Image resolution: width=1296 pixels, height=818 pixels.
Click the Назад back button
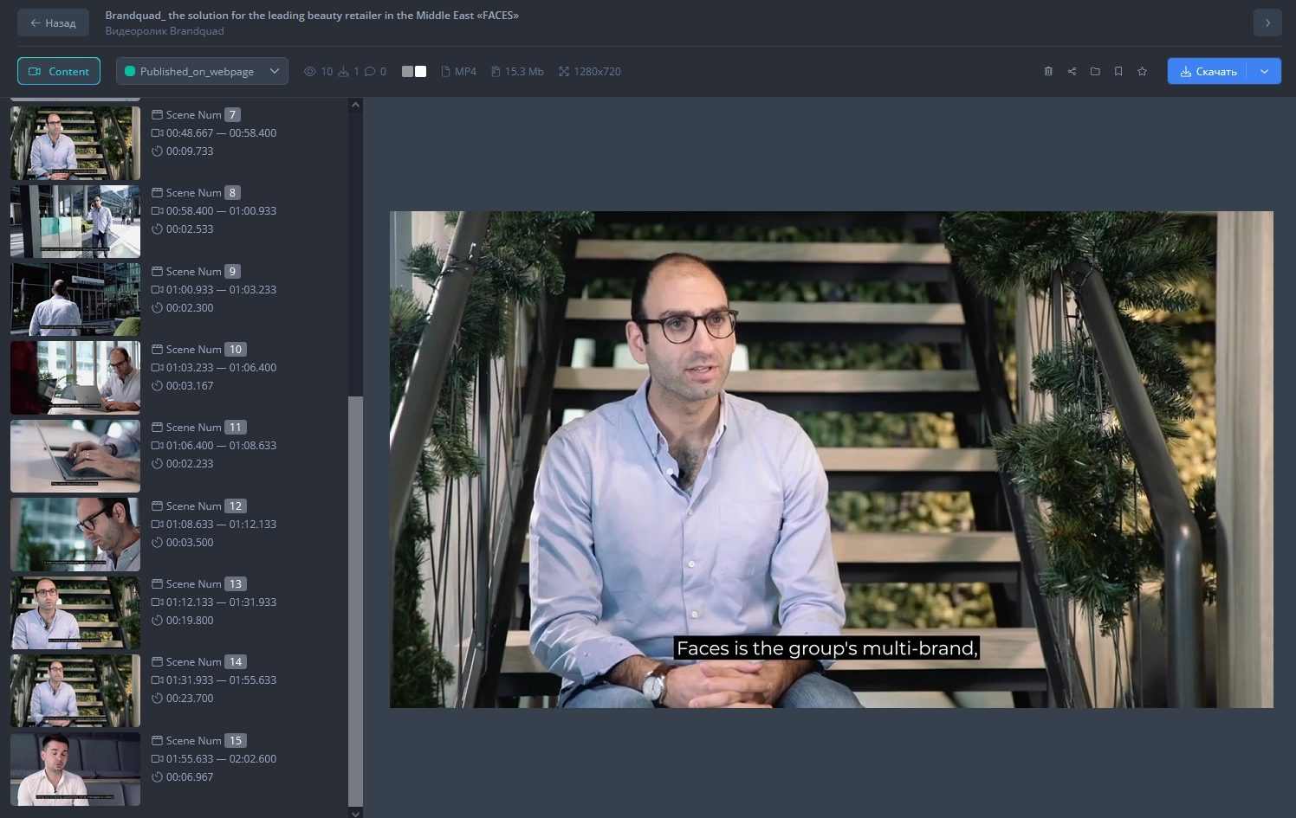click(53, 23)
